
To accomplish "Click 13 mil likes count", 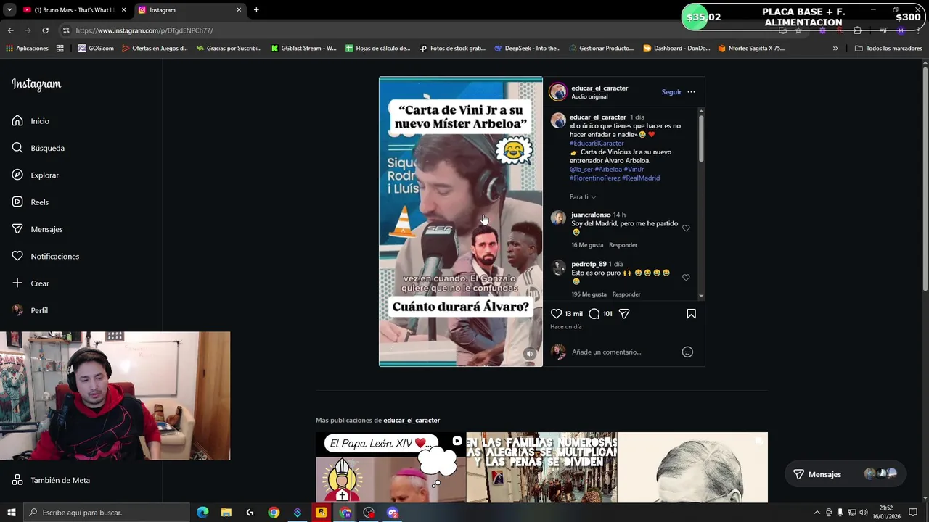I will click(x=573, y=314).
